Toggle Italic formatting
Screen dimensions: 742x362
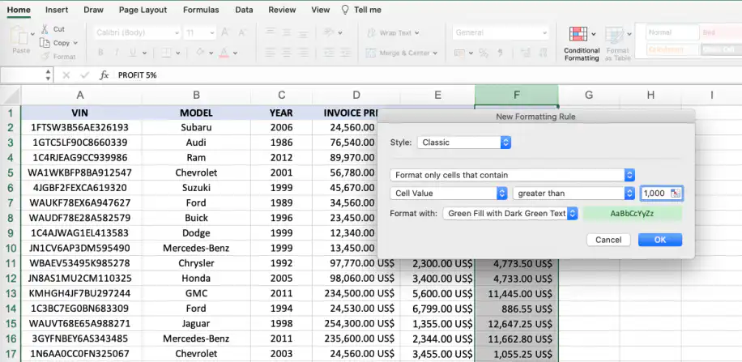point(117,53)
